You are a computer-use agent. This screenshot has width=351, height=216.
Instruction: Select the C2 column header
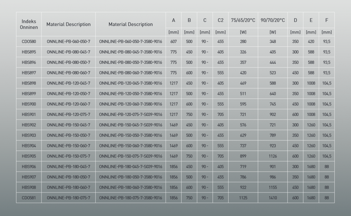(x=221, y=20)
